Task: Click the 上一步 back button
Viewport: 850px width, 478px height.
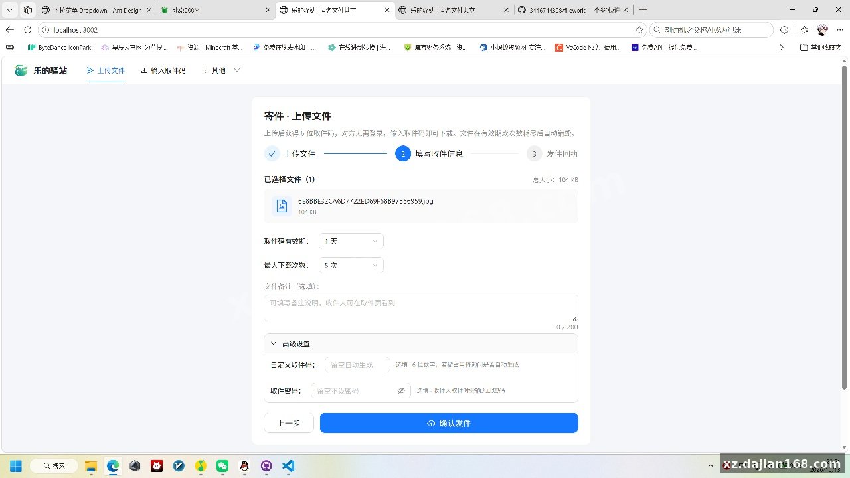Action: (x=289, y=423)
